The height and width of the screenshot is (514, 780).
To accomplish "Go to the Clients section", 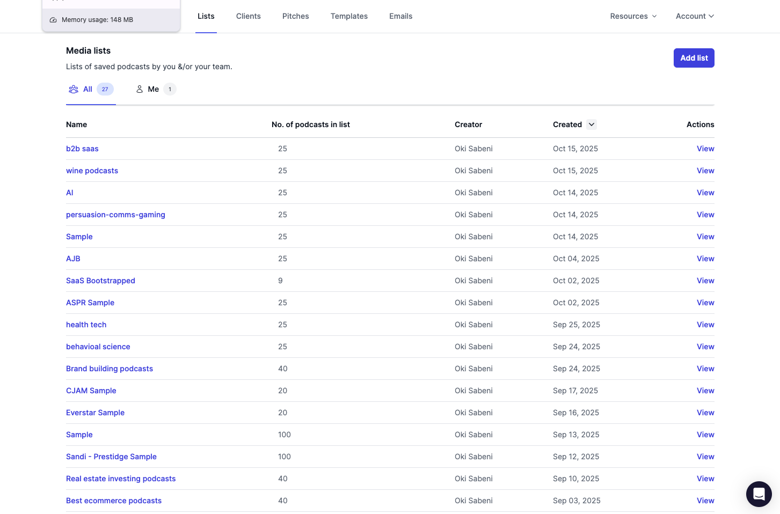I will [x=248, y=16].
